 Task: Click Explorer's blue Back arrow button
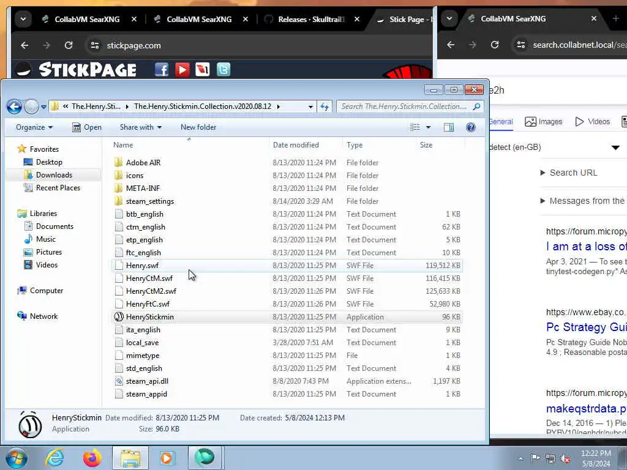(x=15, y=106)
